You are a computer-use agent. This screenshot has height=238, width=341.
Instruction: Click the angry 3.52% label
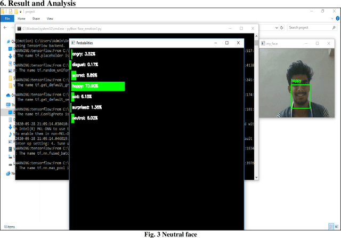click(84, 54)
